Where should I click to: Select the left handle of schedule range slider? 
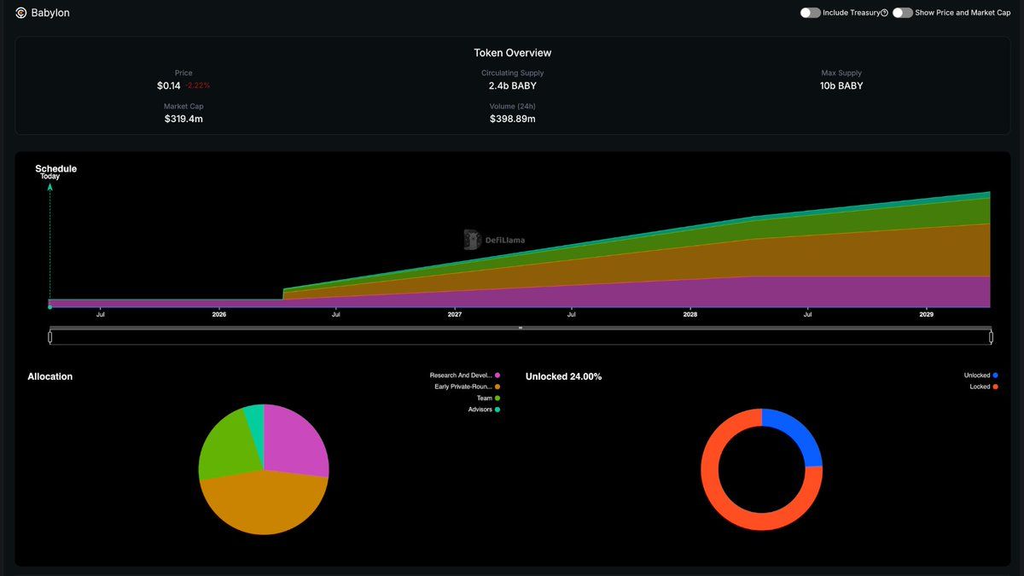coord(50,337)
